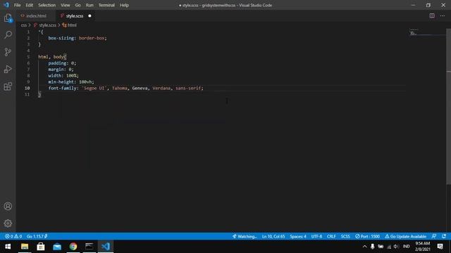This screenshot has height=253, width=451.
Task: Open the Go menu
Action: pos(78,5)
